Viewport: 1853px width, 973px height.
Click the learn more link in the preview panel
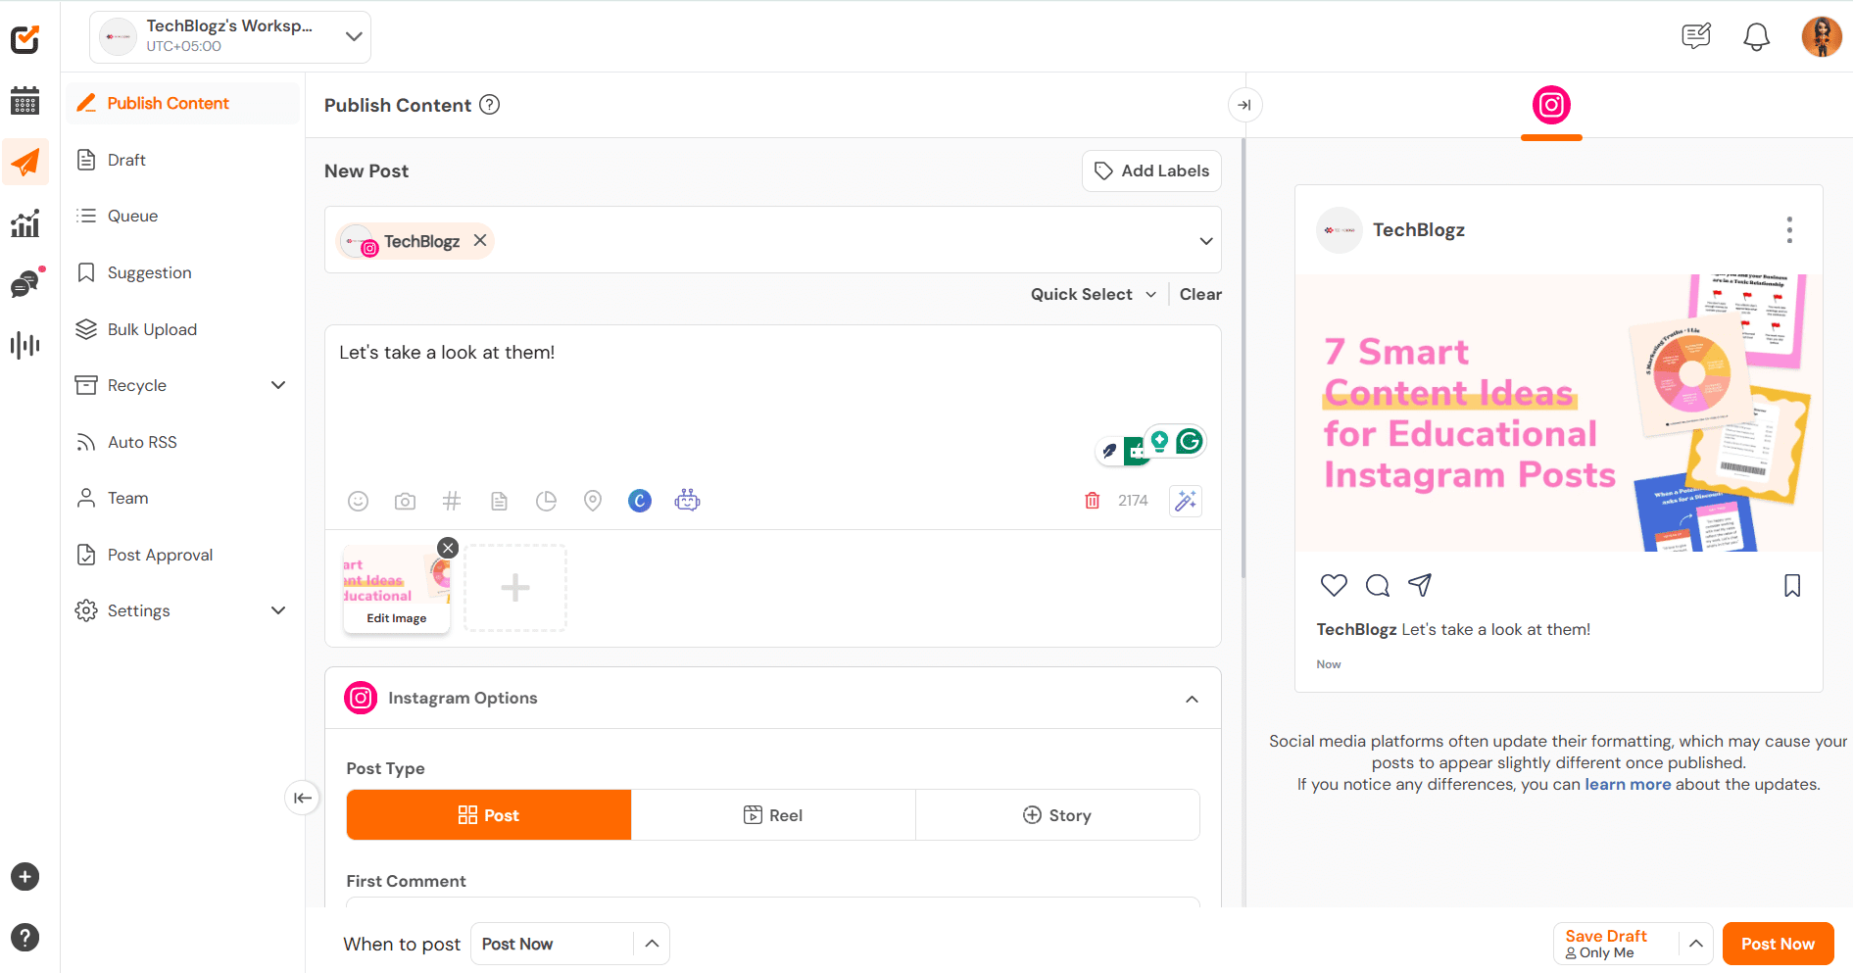click(x=1628, y=784)
